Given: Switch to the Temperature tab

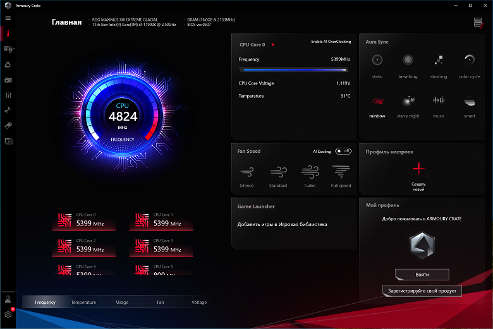Looking at the screenshot, I should pos(83,302).
